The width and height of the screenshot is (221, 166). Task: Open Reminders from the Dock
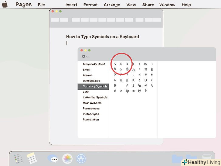pyautogui.click(x=18, y=159)
